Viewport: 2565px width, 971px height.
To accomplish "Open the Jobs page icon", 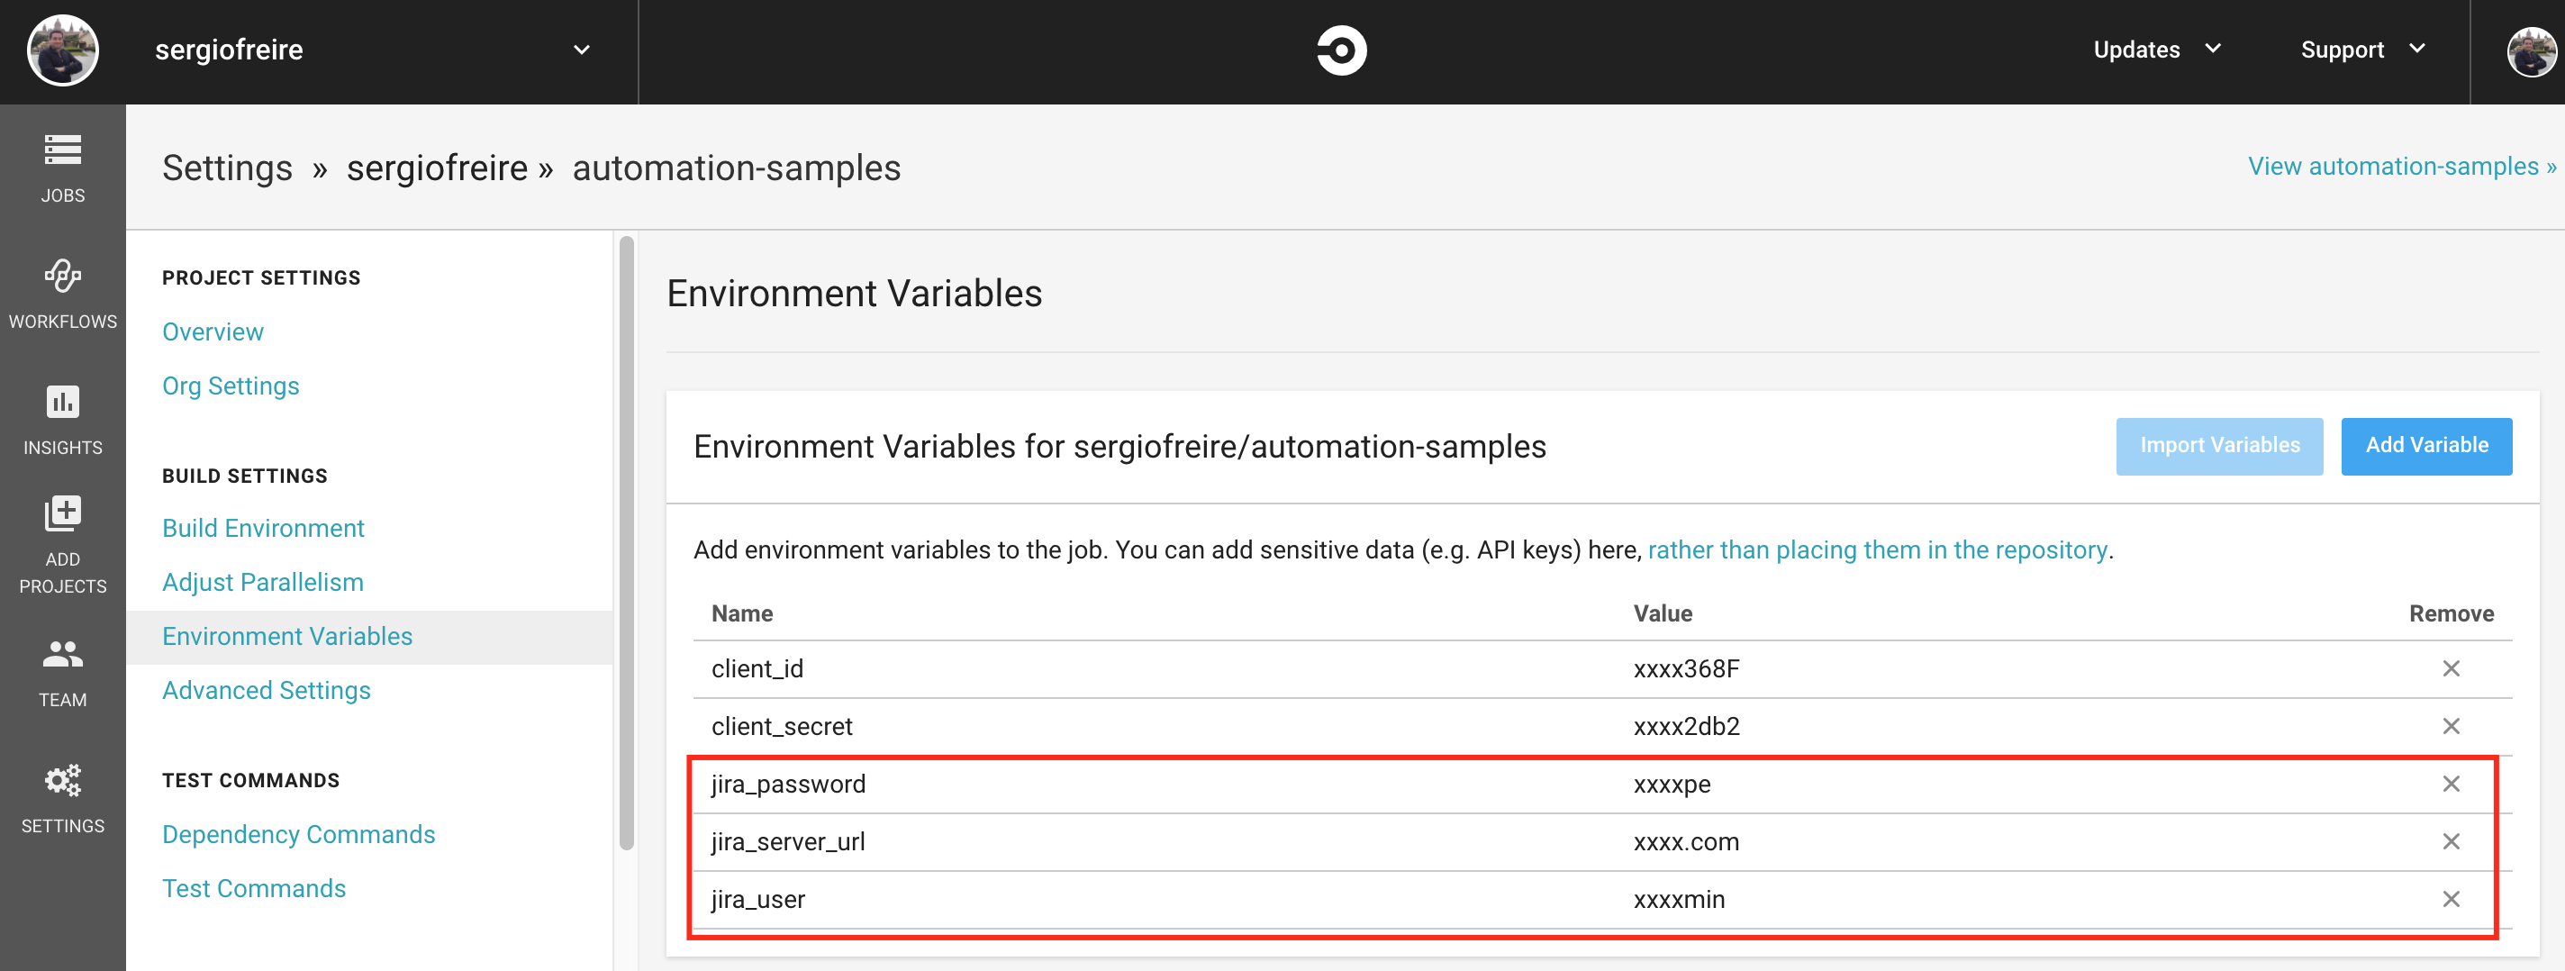I will point(63,150).
